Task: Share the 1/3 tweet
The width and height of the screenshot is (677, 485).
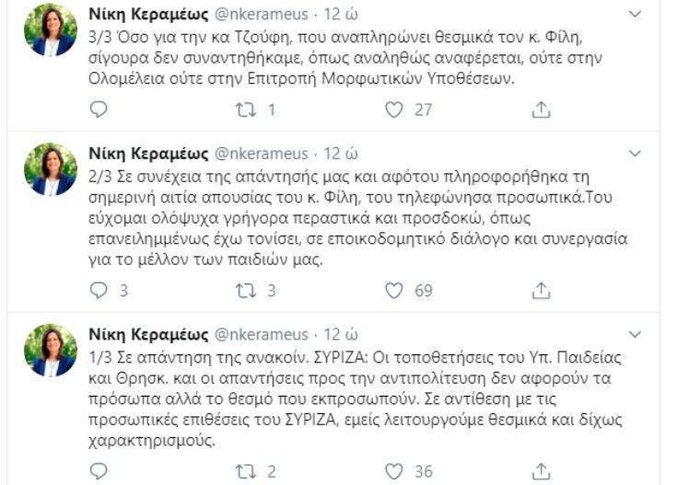Action: [x=541, y=471]
